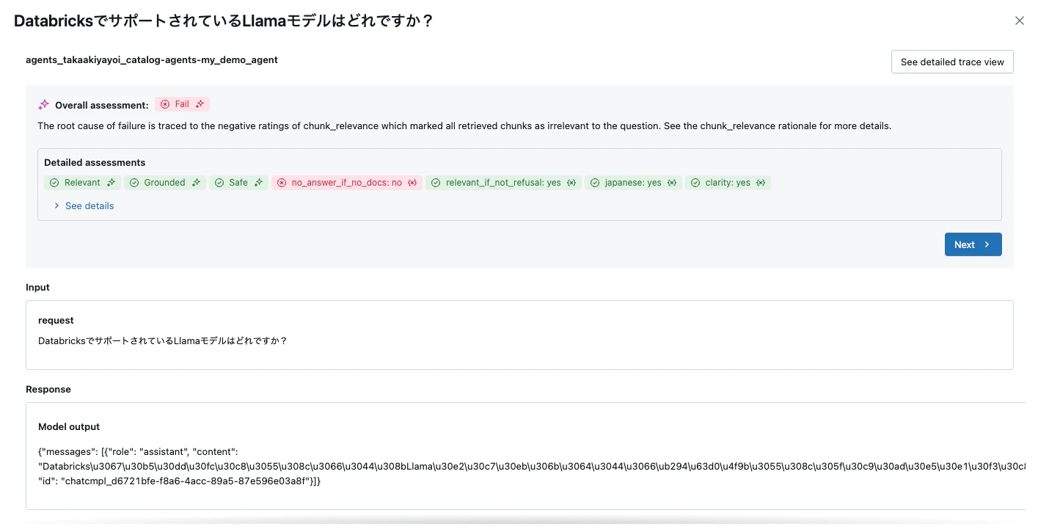Click the chevron beside See details
This screenshot has height=532, width=1038.
click(x=56, y=205)
